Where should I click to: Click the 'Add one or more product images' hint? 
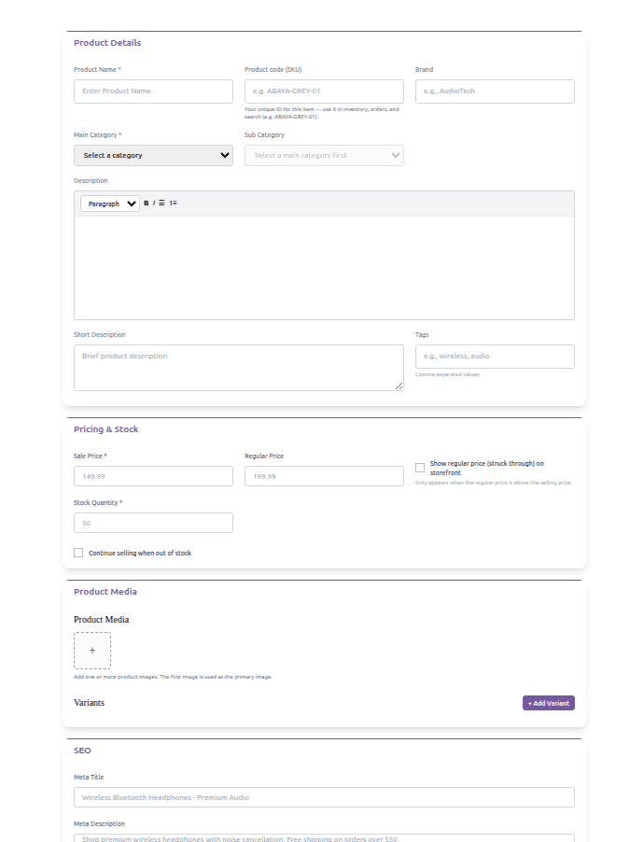click(173, 677)
